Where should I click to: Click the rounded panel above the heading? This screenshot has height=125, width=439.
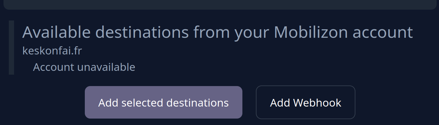pos(219,4)
